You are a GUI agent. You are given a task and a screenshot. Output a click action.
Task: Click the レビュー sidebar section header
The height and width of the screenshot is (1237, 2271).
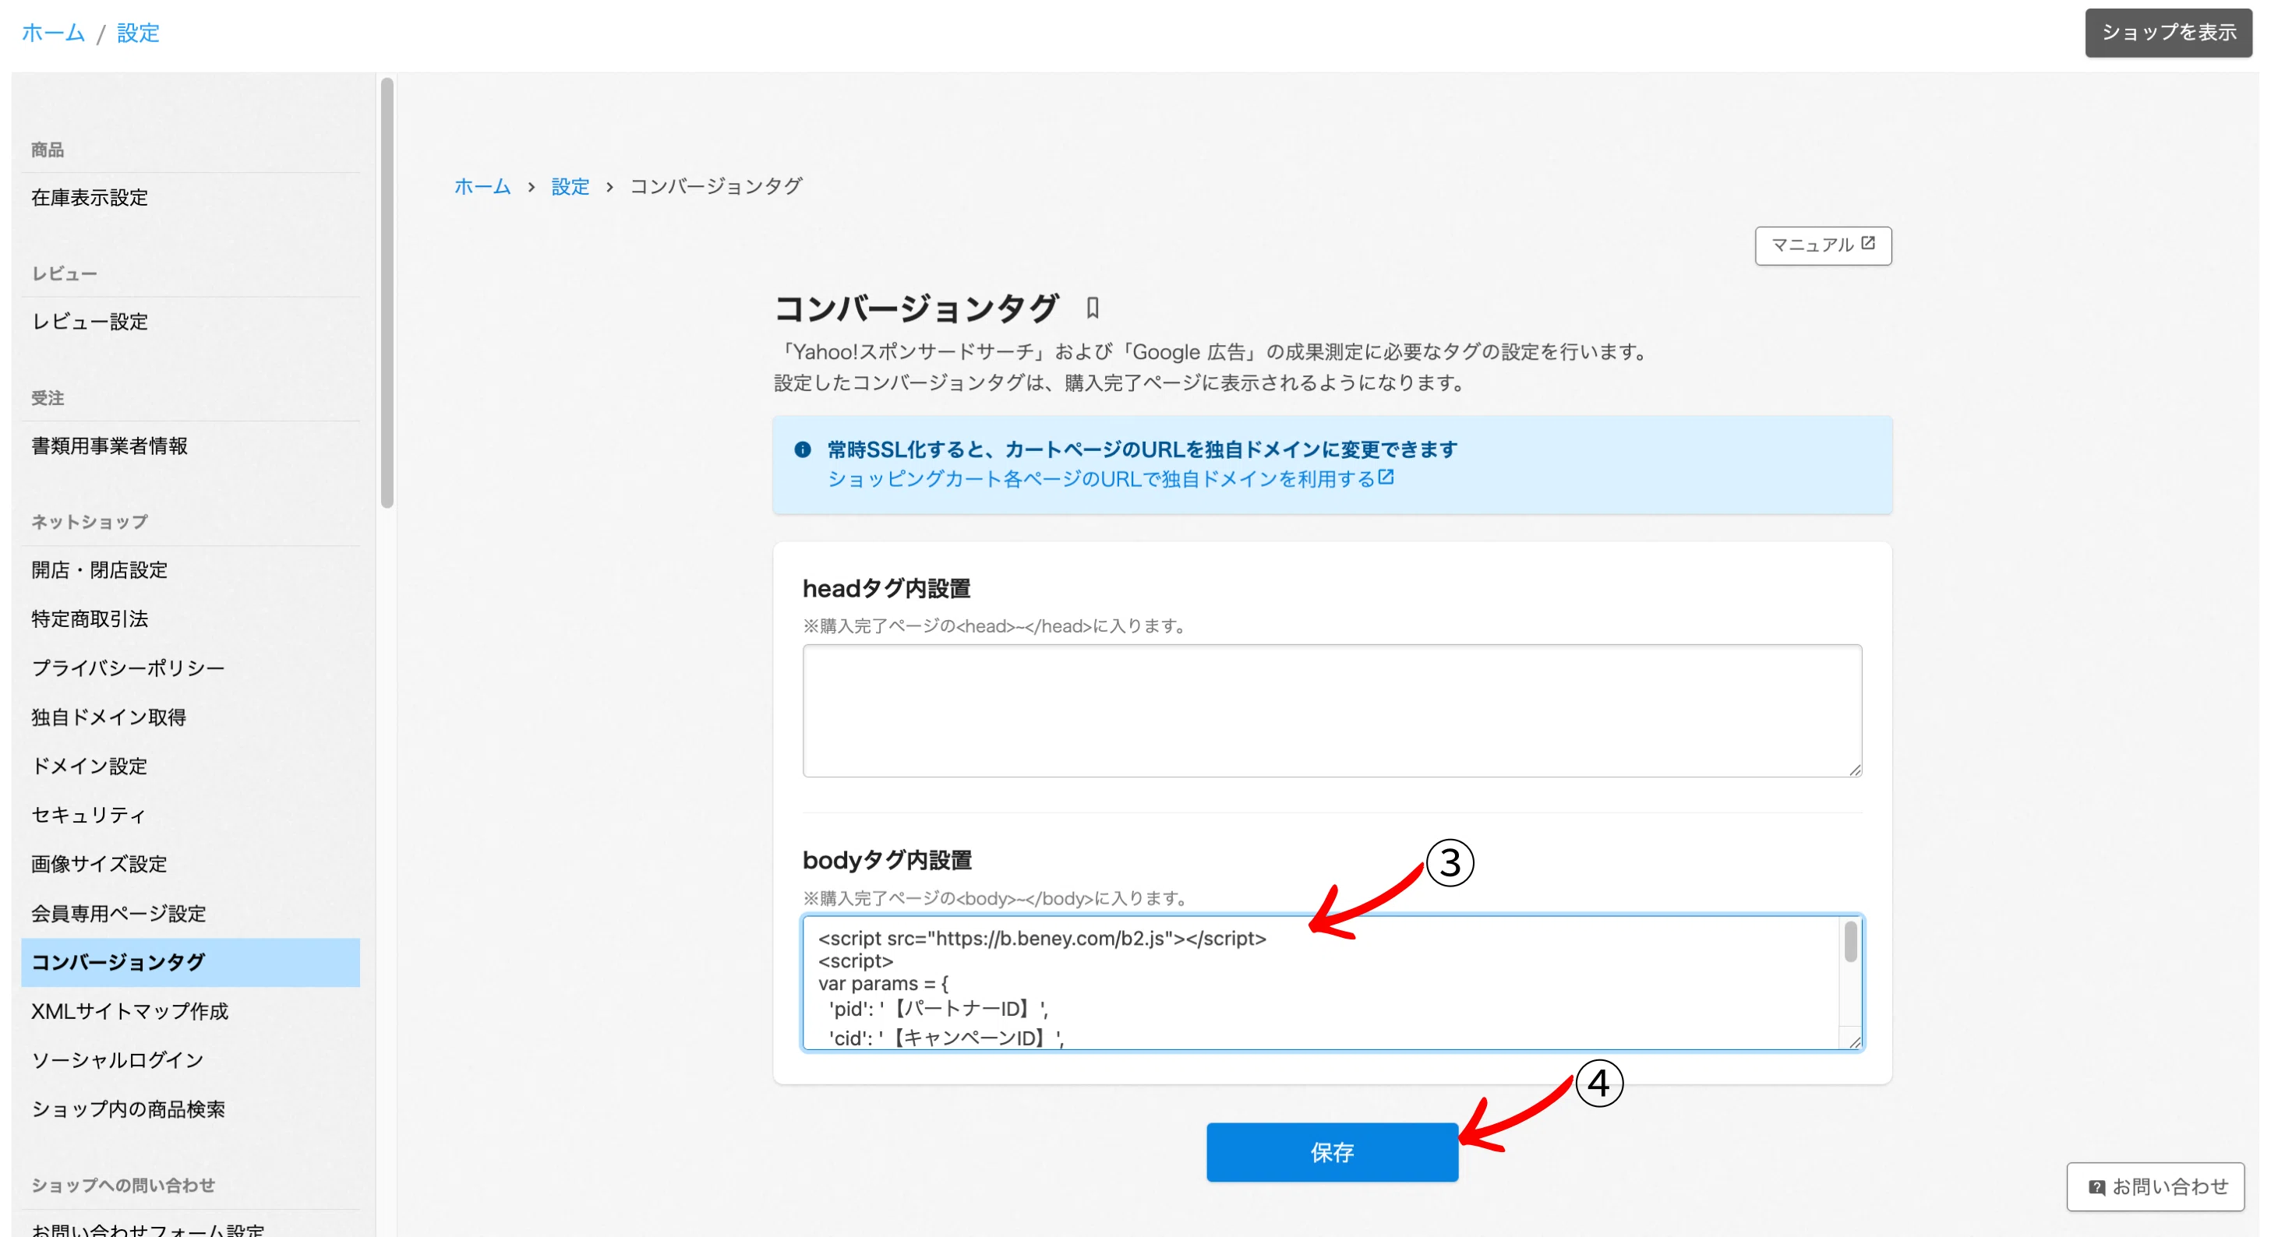pyautogui.click(x=65, y=274)
